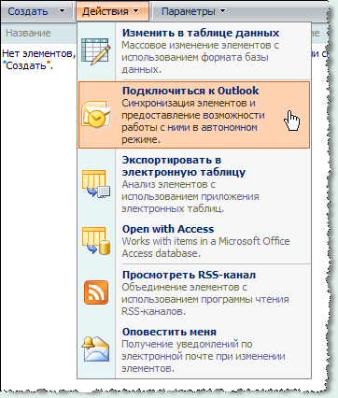Click the 'Нет элементов,' message text
Screen dimensions: 338x398
[x=38, y=53]
